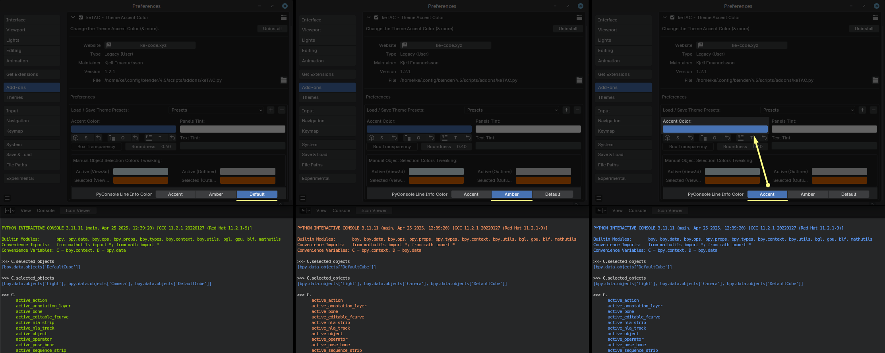Click Uninstall in the middle Preferences window
The image size is (885, 353).
click(568, 29)
